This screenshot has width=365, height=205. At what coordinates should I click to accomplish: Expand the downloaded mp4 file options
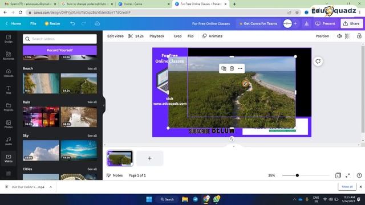point(51,187)
